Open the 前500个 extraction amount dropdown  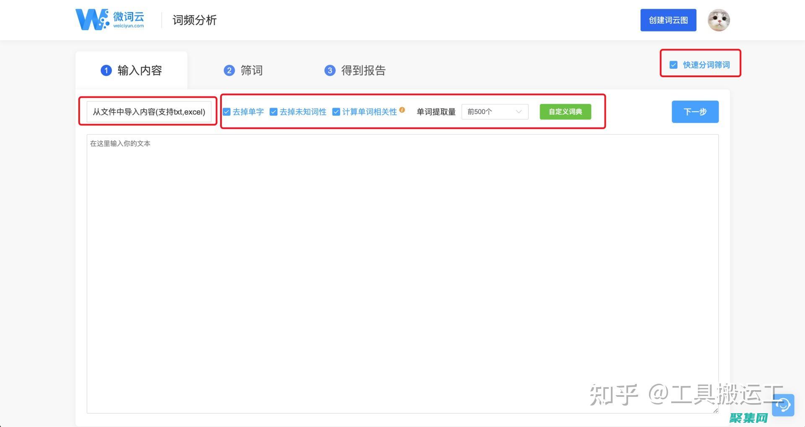495,111
